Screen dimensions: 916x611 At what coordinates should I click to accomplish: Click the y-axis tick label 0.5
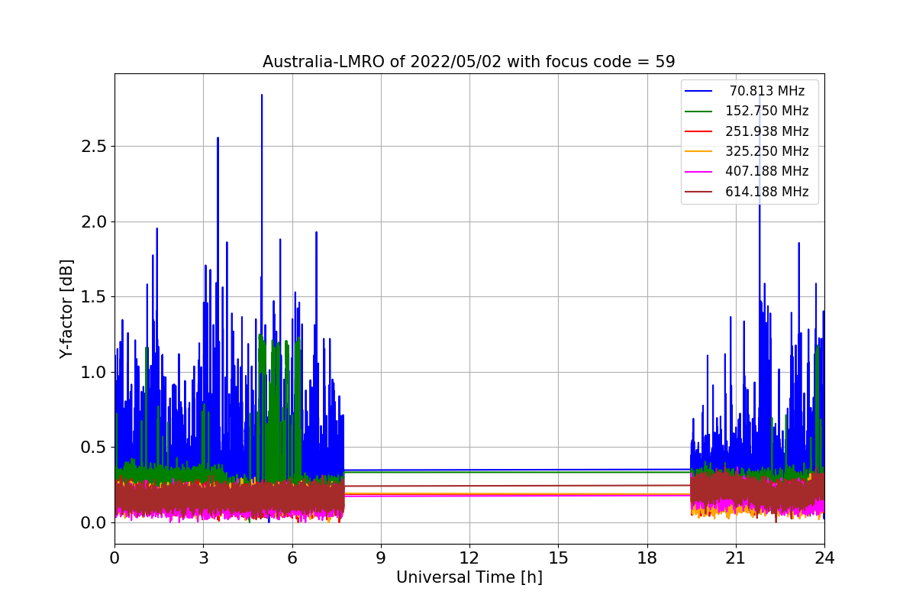point(95,448)
